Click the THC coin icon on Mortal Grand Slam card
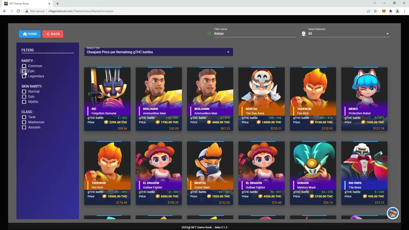This screenshot has height=230, width=409. 209,196
